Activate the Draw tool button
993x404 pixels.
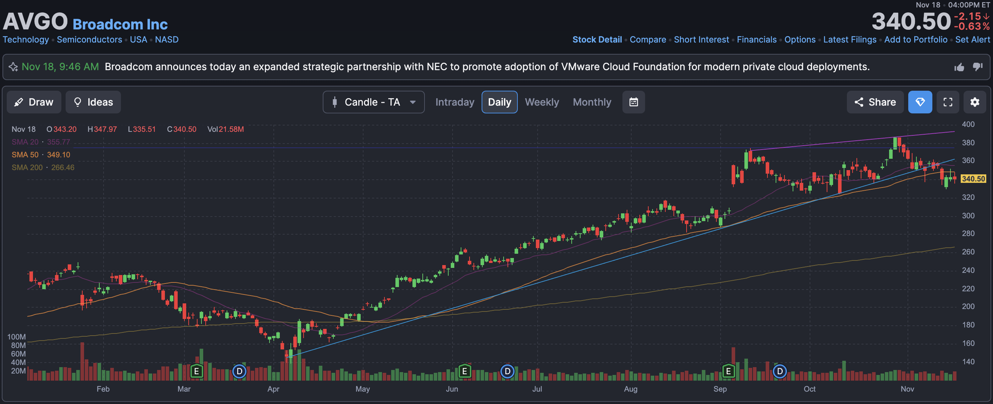(x=34, y=102)
